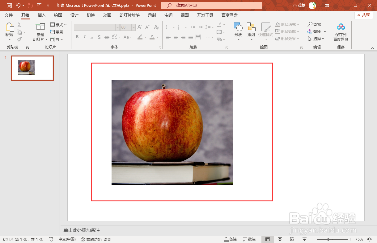Open the Shapes gallery 形状
The image size is (377, 243).
pos(238,32)
